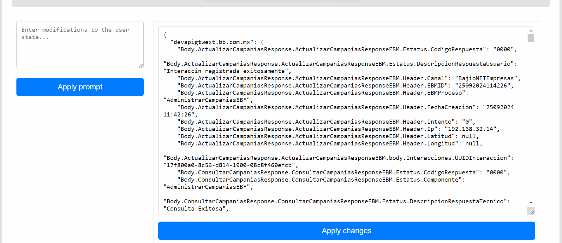This screenshot has height=243, width=562.
Task: Click the null value of Header.Longitud
Action: (x=472, y=144)
